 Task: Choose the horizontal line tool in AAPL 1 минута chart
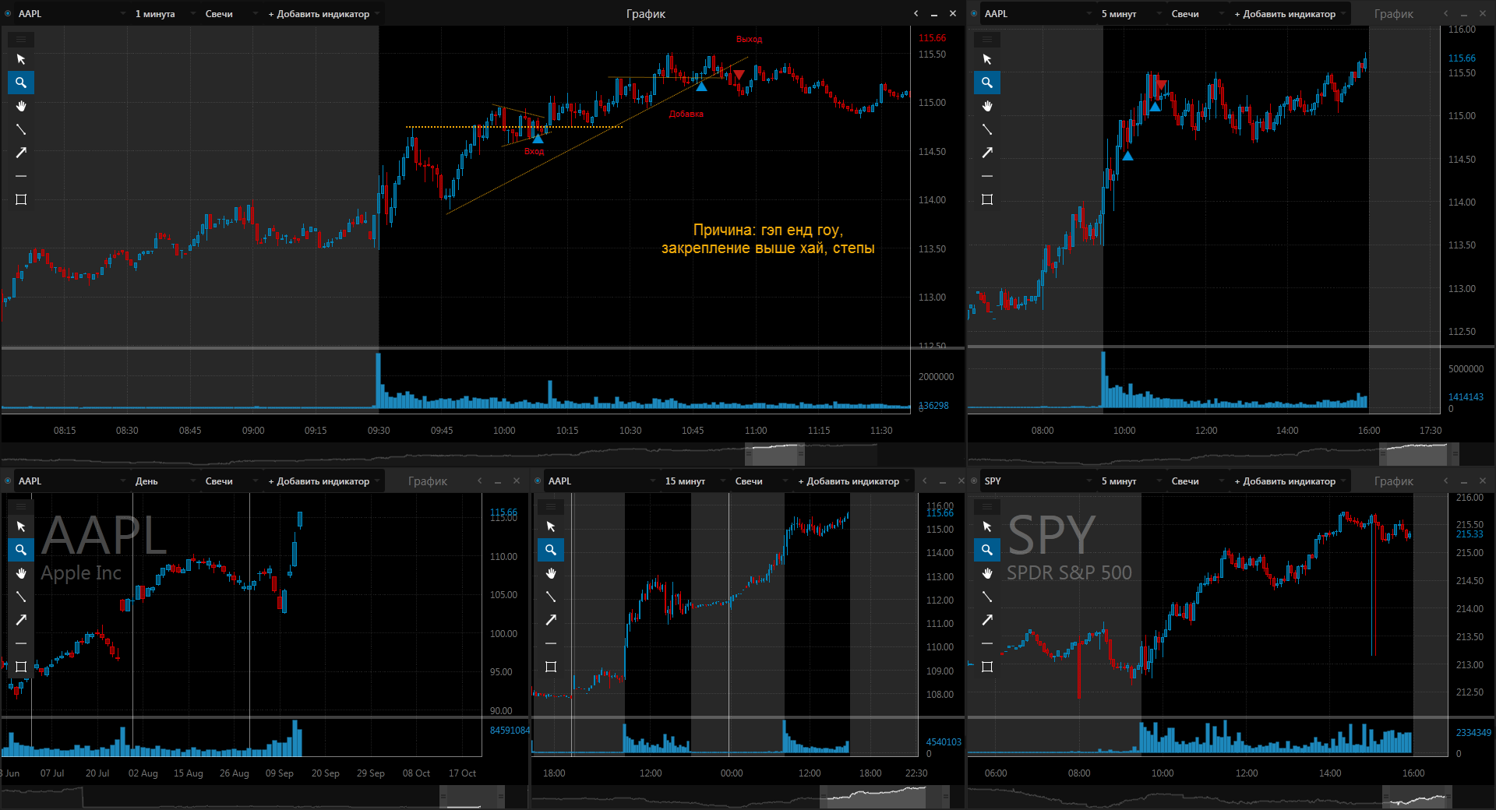21,176
